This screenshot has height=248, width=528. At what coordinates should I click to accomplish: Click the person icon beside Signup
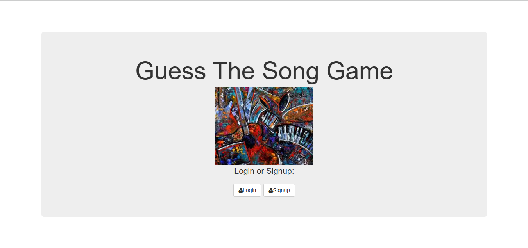pyautogui.click(x=271, y=191)
